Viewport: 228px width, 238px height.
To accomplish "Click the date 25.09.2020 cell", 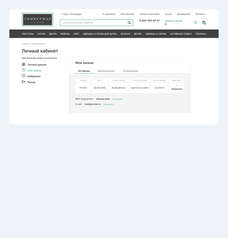I will click(100, 88).
